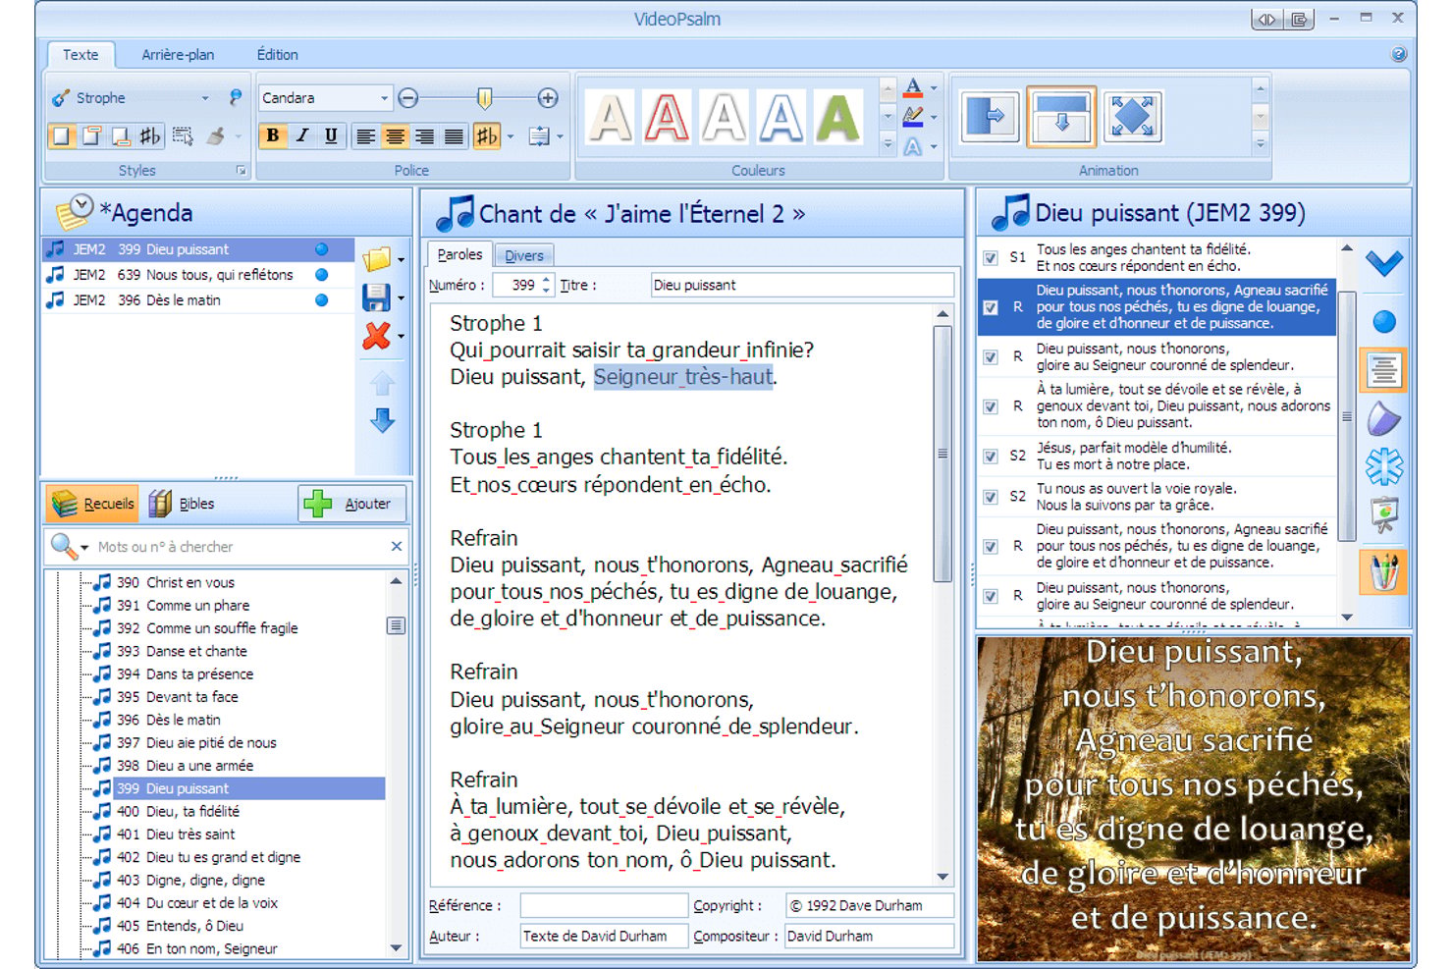This screenshot has width=1453, height=969.
Task: Toggle checkbox for 'Tu nous as ouvert' verse
Action: click(991, 497)
